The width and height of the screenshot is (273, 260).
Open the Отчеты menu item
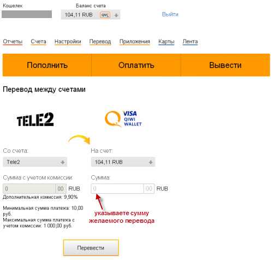pos(13,42)
